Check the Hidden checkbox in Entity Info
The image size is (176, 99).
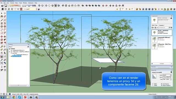pos(153,84)
